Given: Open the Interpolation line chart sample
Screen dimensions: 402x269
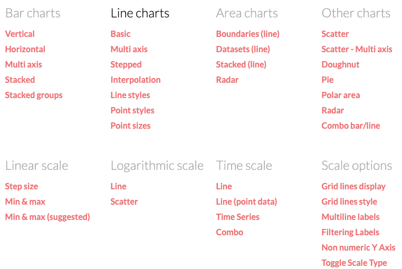Looking at the screenshot, I should pos(136,80).
